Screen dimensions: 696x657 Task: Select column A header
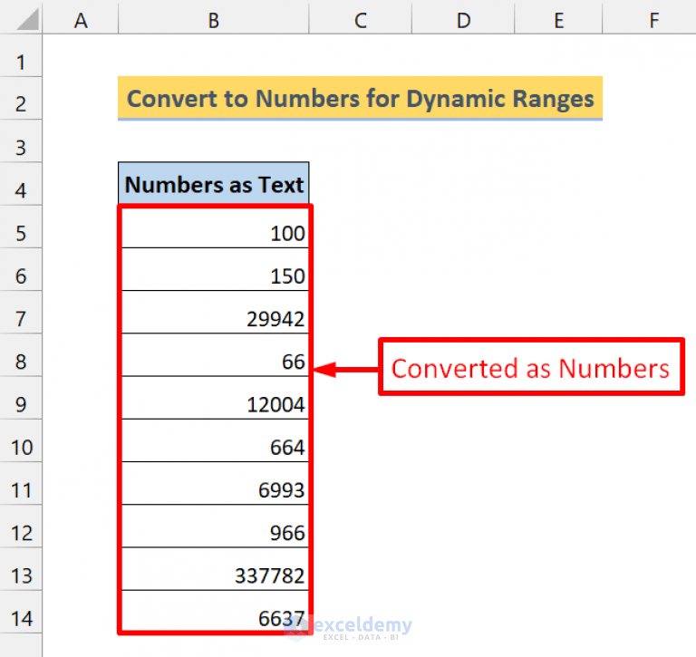click(x=81, y=20)
